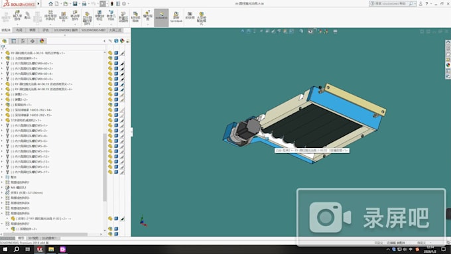Expand the 皮带1 (长度=321.06mm) node
Image resolution: width=451 pixels, height=254 pixels.
click(2, 193)
